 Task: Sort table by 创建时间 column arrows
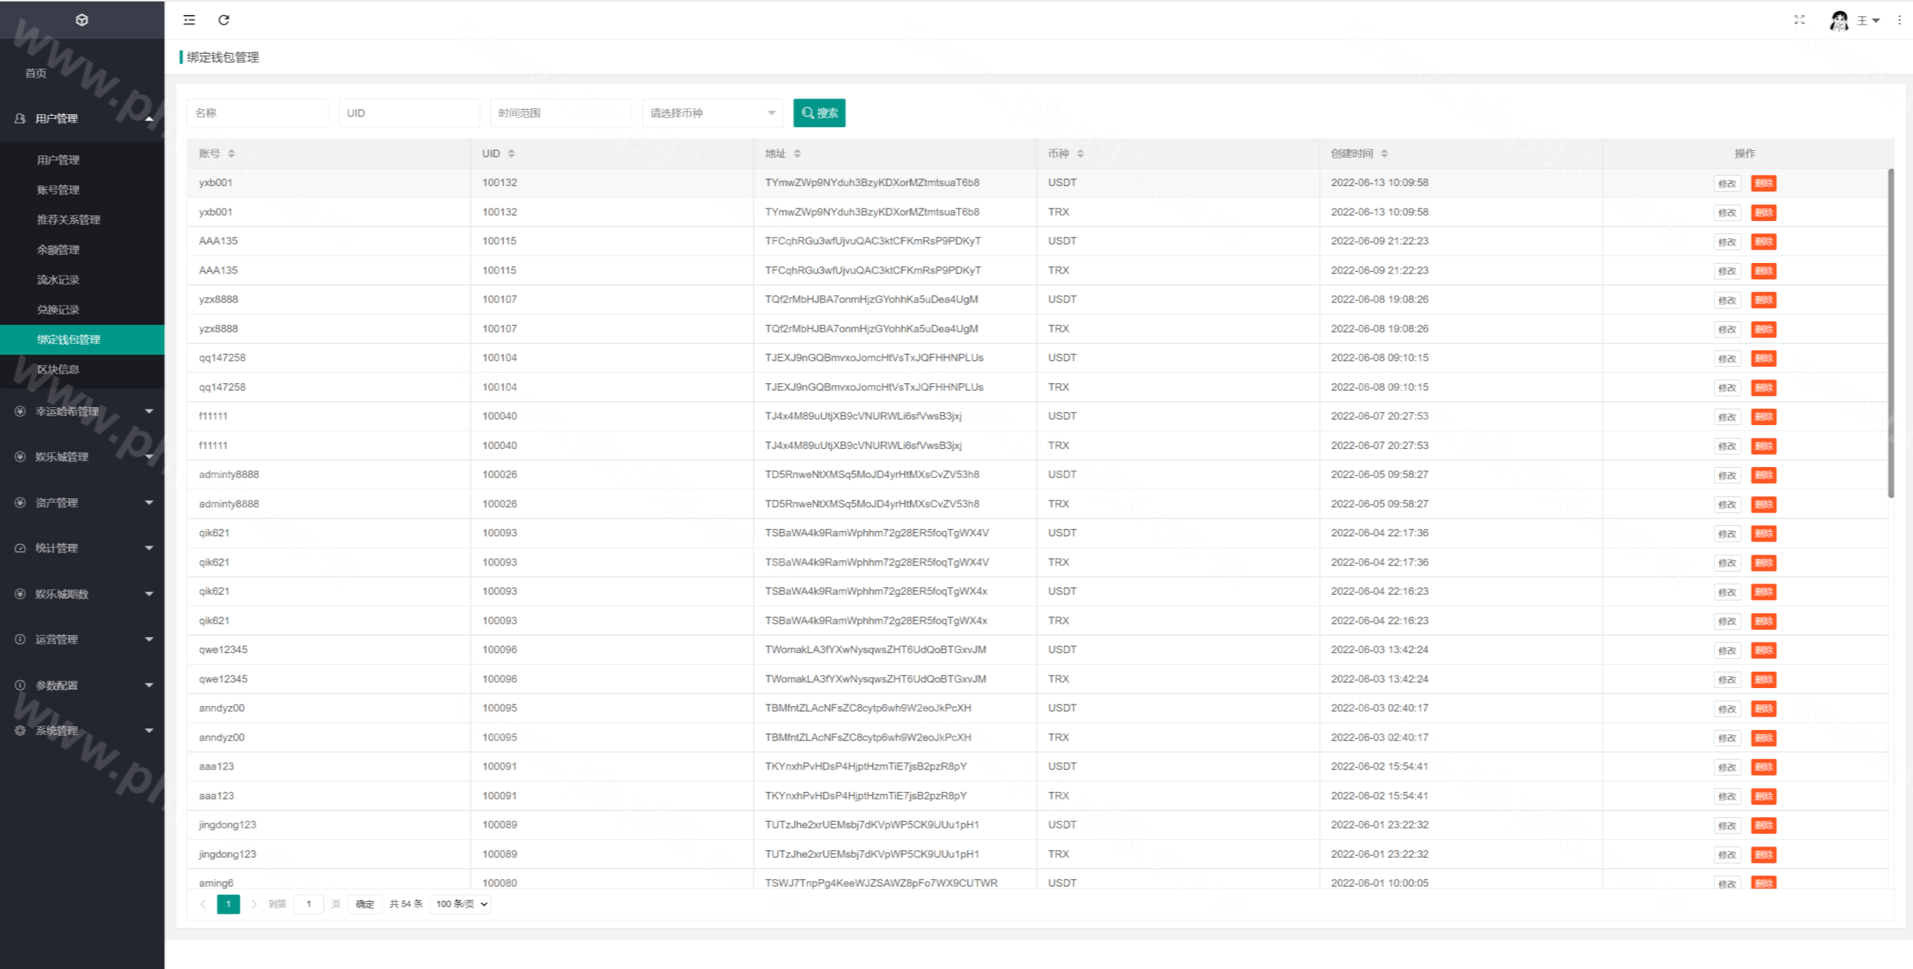pos(1385,154)
